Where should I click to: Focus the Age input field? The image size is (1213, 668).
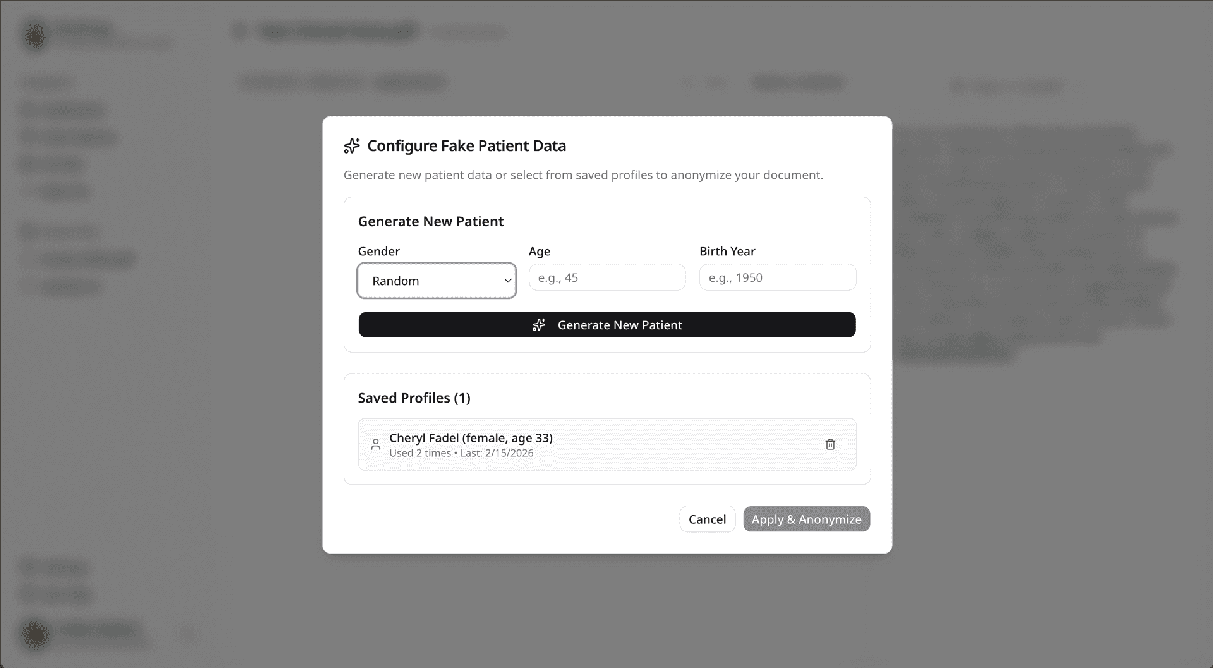tap(606, 277)
